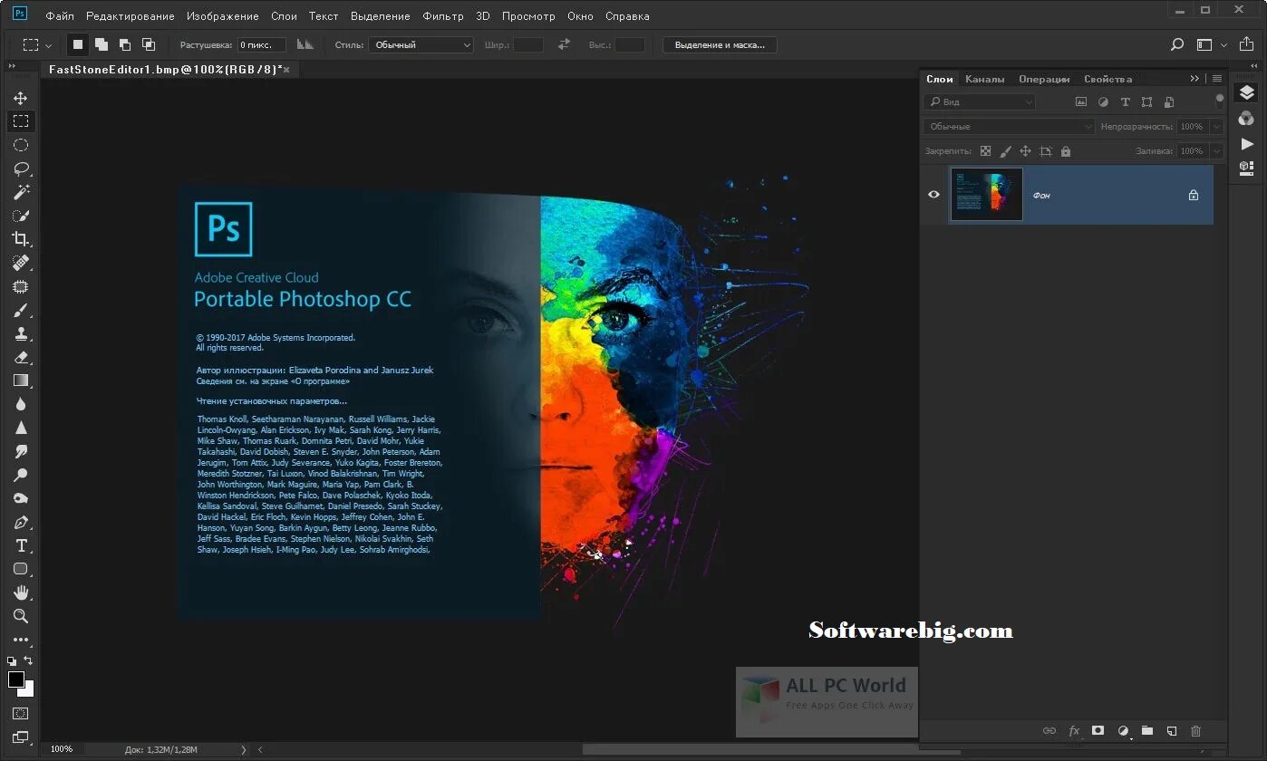Select the Elliptical Marquee tool in toolbar
The width and height of the screenshot is (1267, 761).
click(x=20, y=145)
